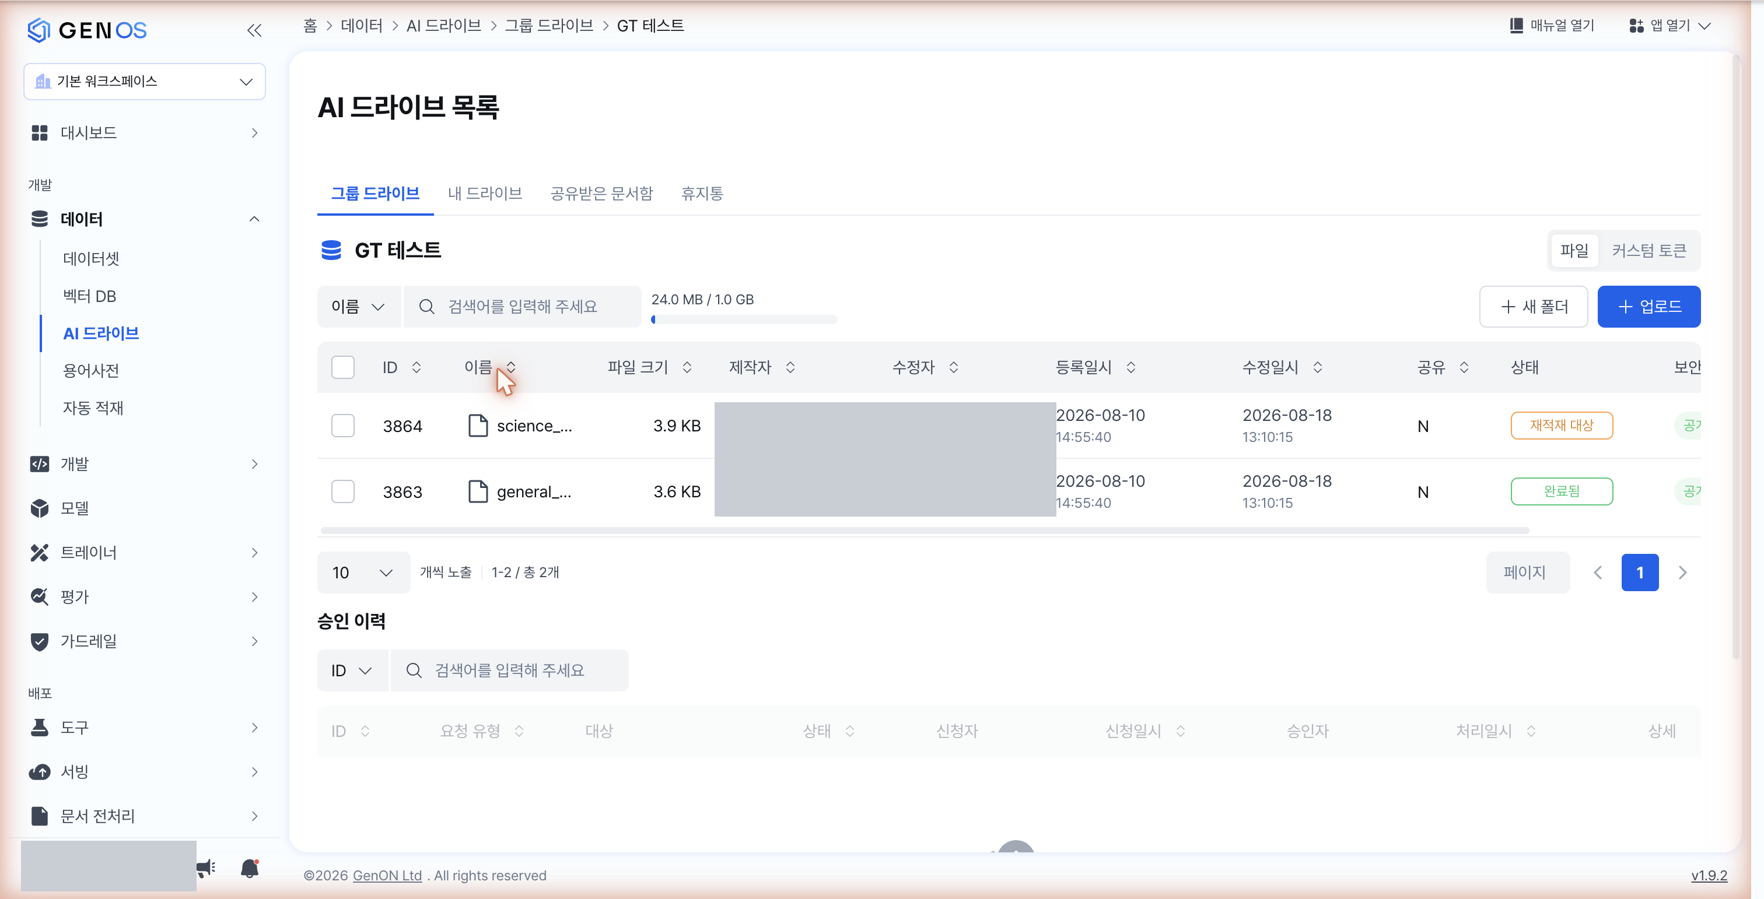Check the box for file 3863

343,491
